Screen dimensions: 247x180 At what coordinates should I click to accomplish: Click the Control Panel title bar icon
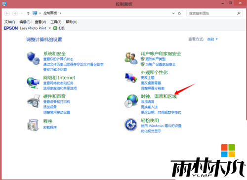coord(4,4)
